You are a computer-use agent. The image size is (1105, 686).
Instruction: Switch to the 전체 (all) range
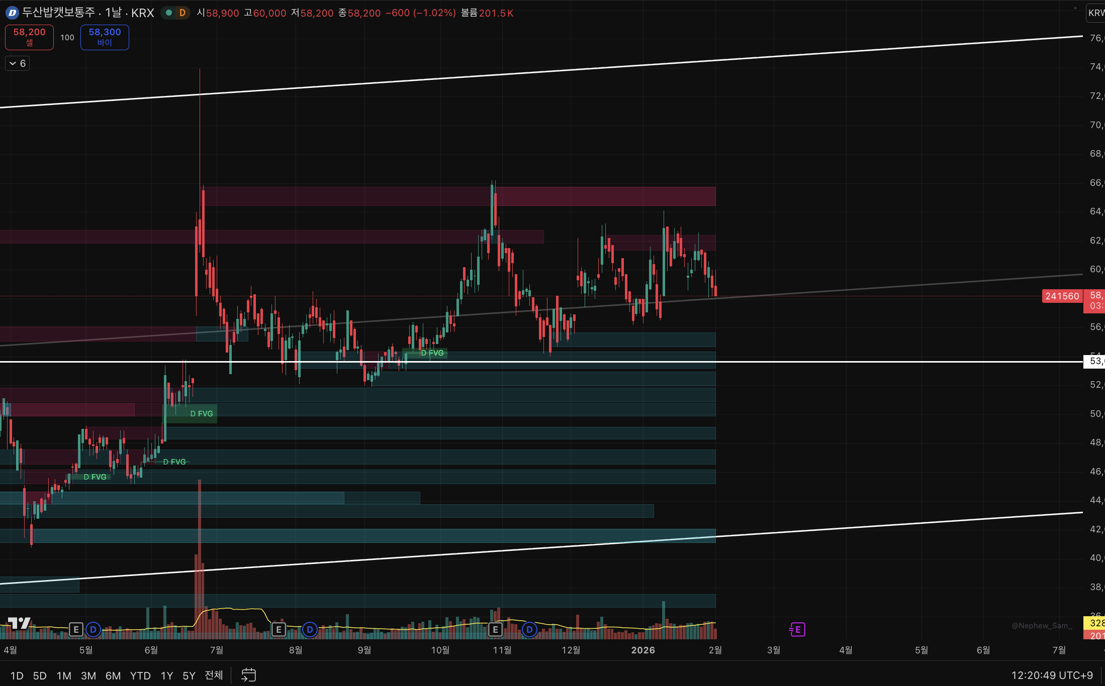pyautogui.click(x=214, y=675)
